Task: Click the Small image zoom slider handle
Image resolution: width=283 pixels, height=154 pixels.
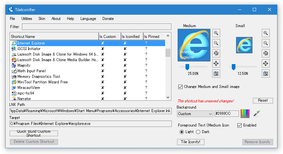Action: (x=233, y=67)
